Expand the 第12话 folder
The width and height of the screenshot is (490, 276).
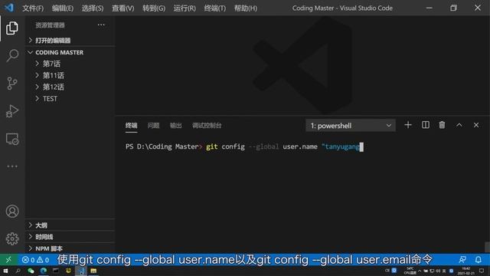[x=70, y=87]
